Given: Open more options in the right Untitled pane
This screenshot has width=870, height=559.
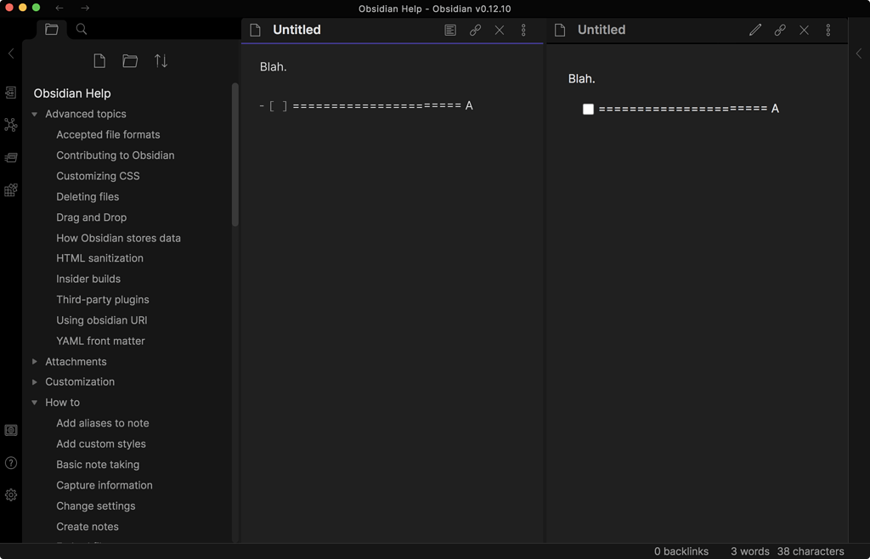Looking at the screenshot, I should pyautogui.click(x=828, y=30).
